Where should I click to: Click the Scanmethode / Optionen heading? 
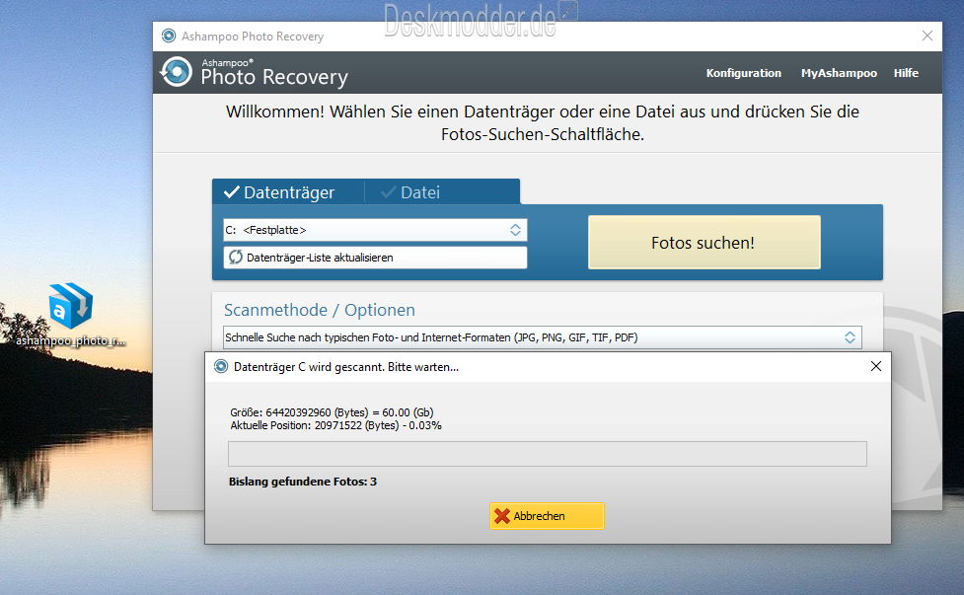[319, 310]
